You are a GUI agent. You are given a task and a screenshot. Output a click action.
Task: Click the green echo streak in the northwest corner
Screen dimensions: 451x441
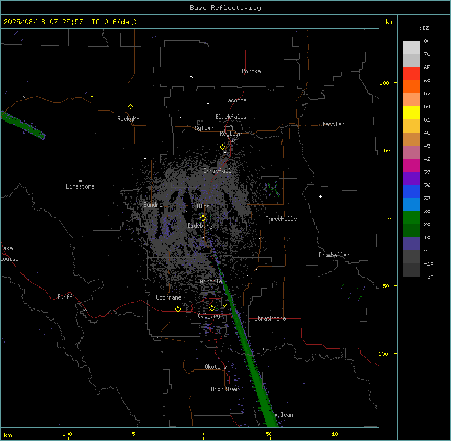[x=22, y=125]
